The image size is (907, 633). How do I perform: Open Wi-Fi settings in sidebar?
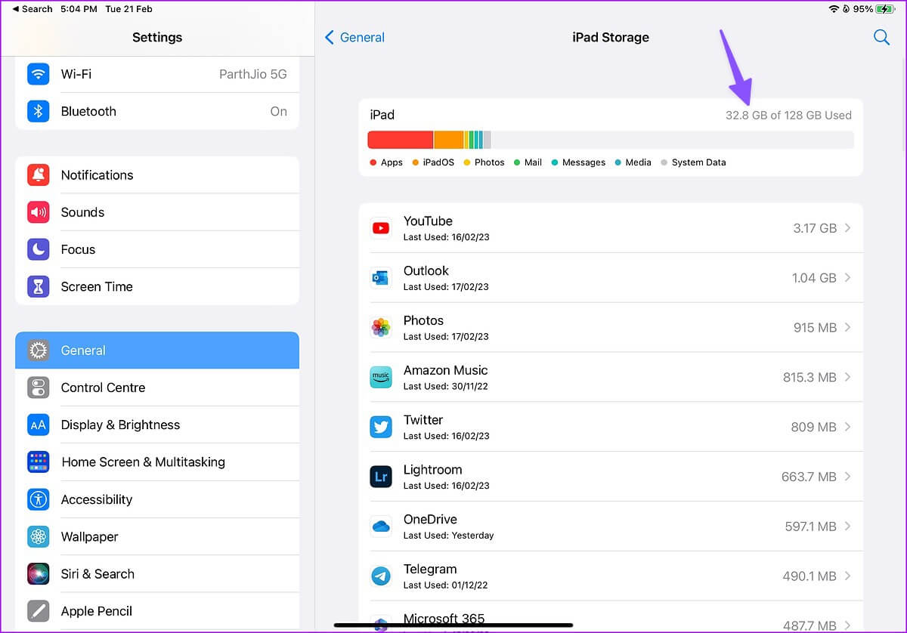(x=157, y=74)
